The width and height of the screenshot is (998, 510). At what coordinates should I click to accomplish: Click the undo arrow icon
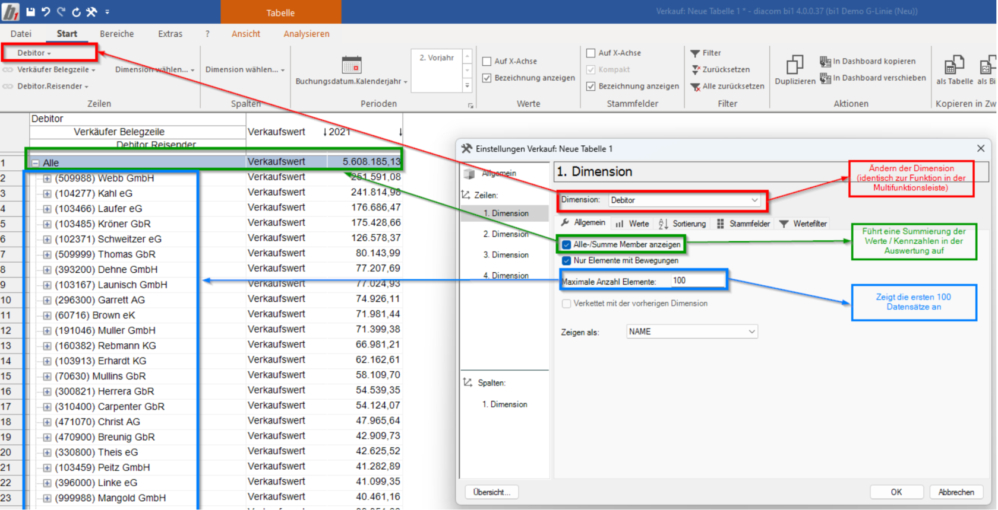click(46, 11)
